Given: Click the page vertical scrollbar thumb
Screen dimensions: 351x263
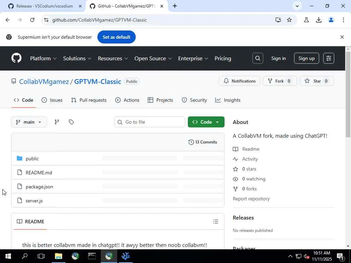Looking at the screenshot, I should [348, 95].
